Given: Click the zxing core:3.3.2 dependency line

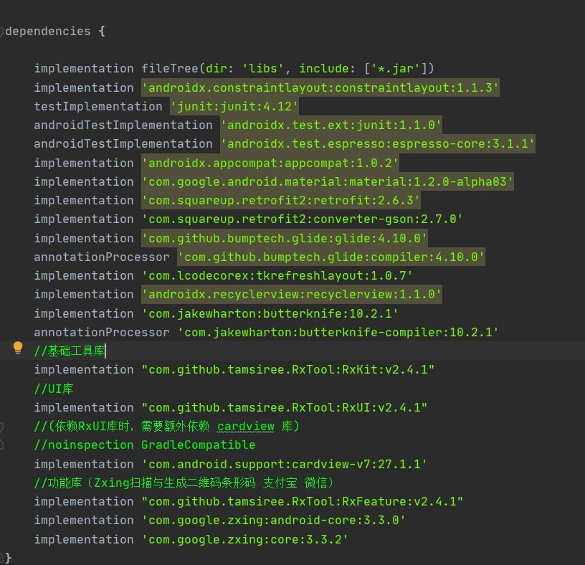Looking at the screenshot, I should (191, 539).
